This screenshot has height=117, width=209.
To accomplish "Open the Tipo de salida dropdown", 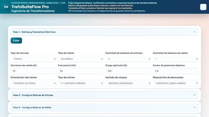I will (81, 59).
